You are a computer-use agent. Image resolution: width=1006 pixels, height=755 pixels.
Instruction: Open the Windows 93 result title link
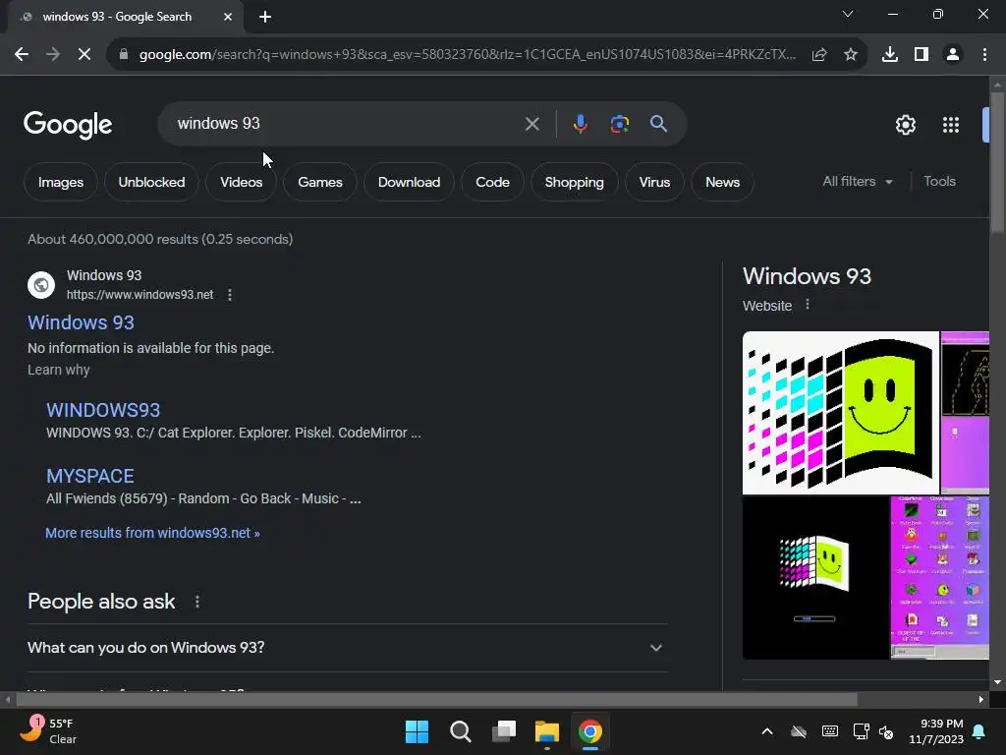(x=81, y=322)
